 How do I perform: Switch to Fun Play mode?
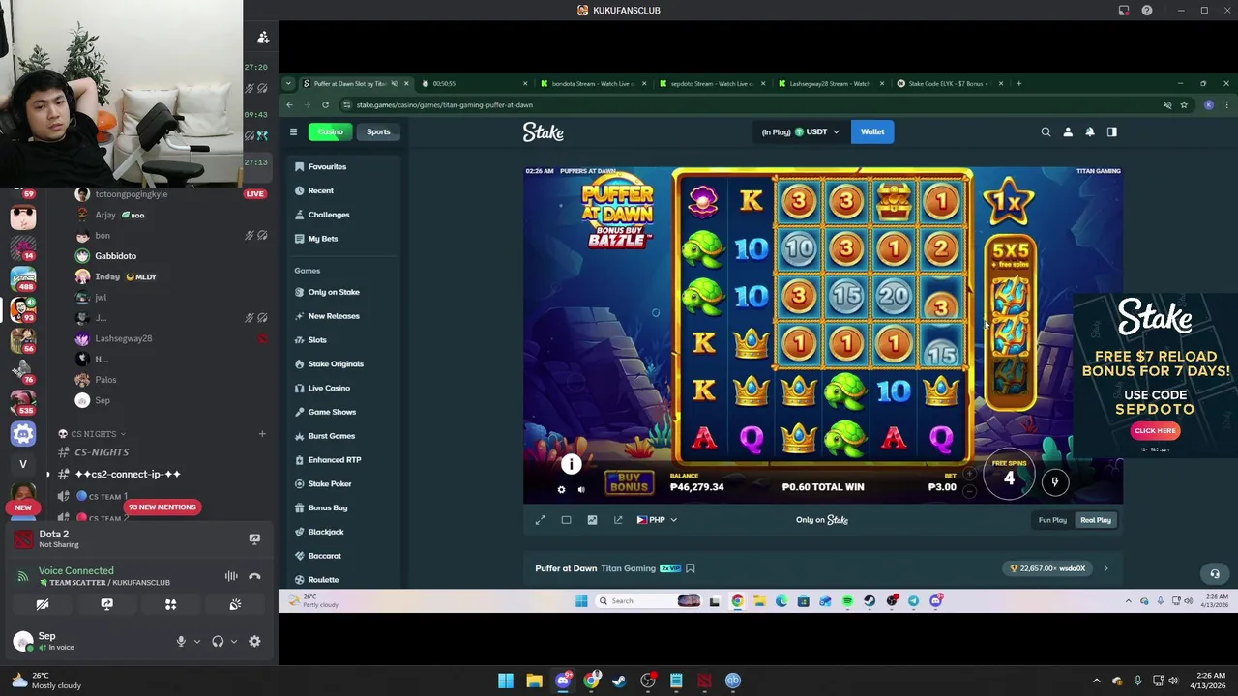pos(1052,520)
